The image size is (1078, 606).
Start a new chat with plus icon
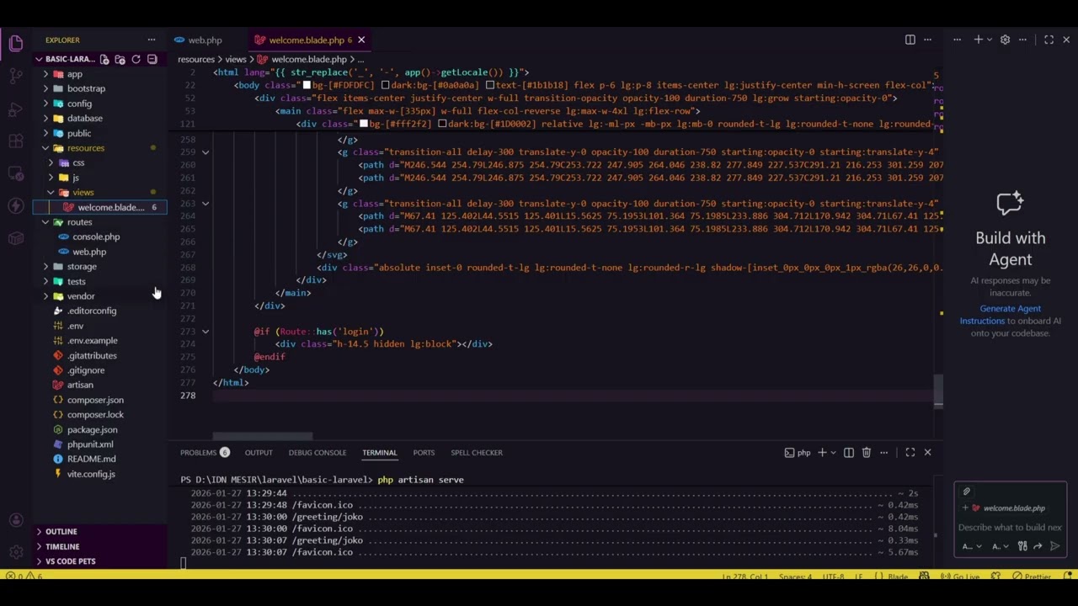coord(978,40)
